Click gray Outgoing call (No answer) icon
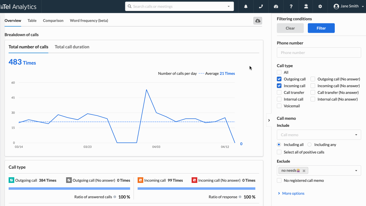The width and height of the screenshot is (366, 206). (69, 180)
